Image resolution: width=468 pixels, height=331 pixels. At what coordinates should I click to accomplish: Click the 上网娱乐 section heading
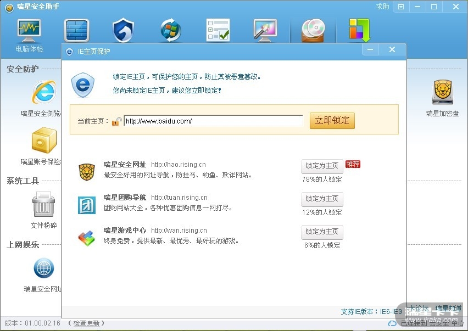tap(23, 245)
